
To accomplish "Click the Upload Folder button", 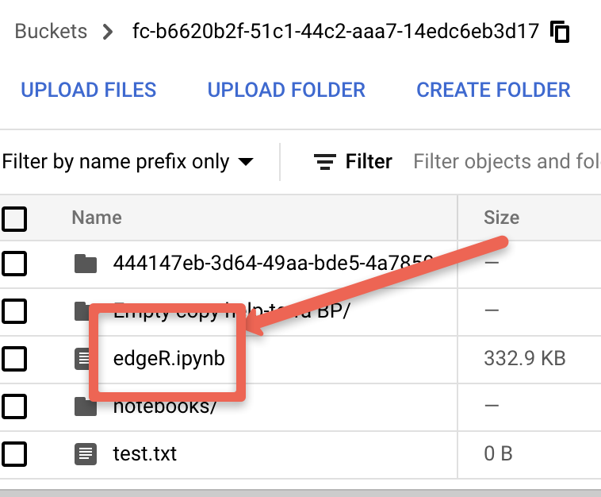I will [286, 91].
